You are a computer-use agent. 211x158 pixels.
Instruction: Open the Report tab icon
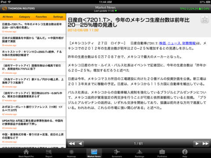[49, 153]
